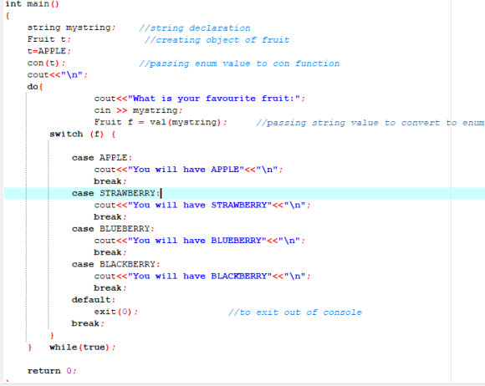Click 'break;' under case BLACKBERRY

(x=110, y=287)
